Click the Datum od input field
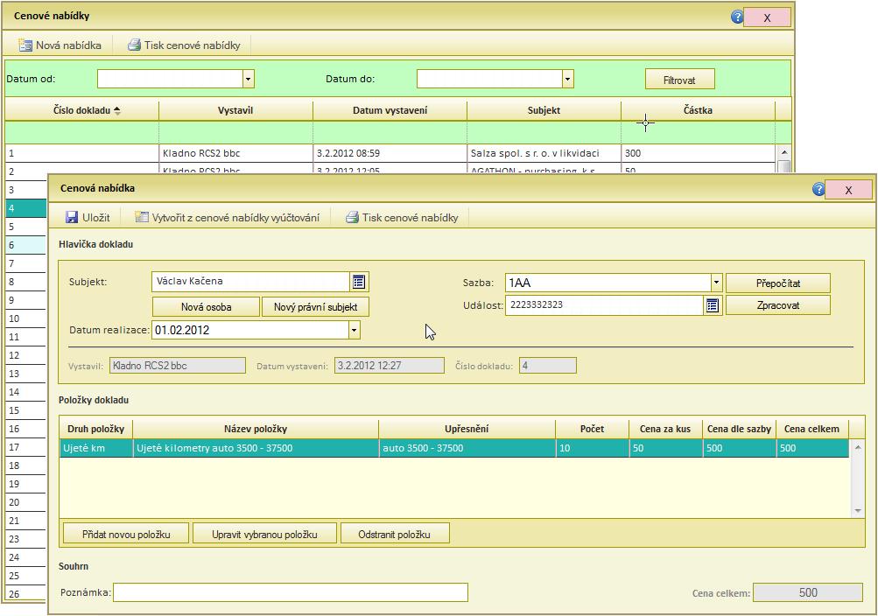The image size is (878, 616). click(170, 79)
